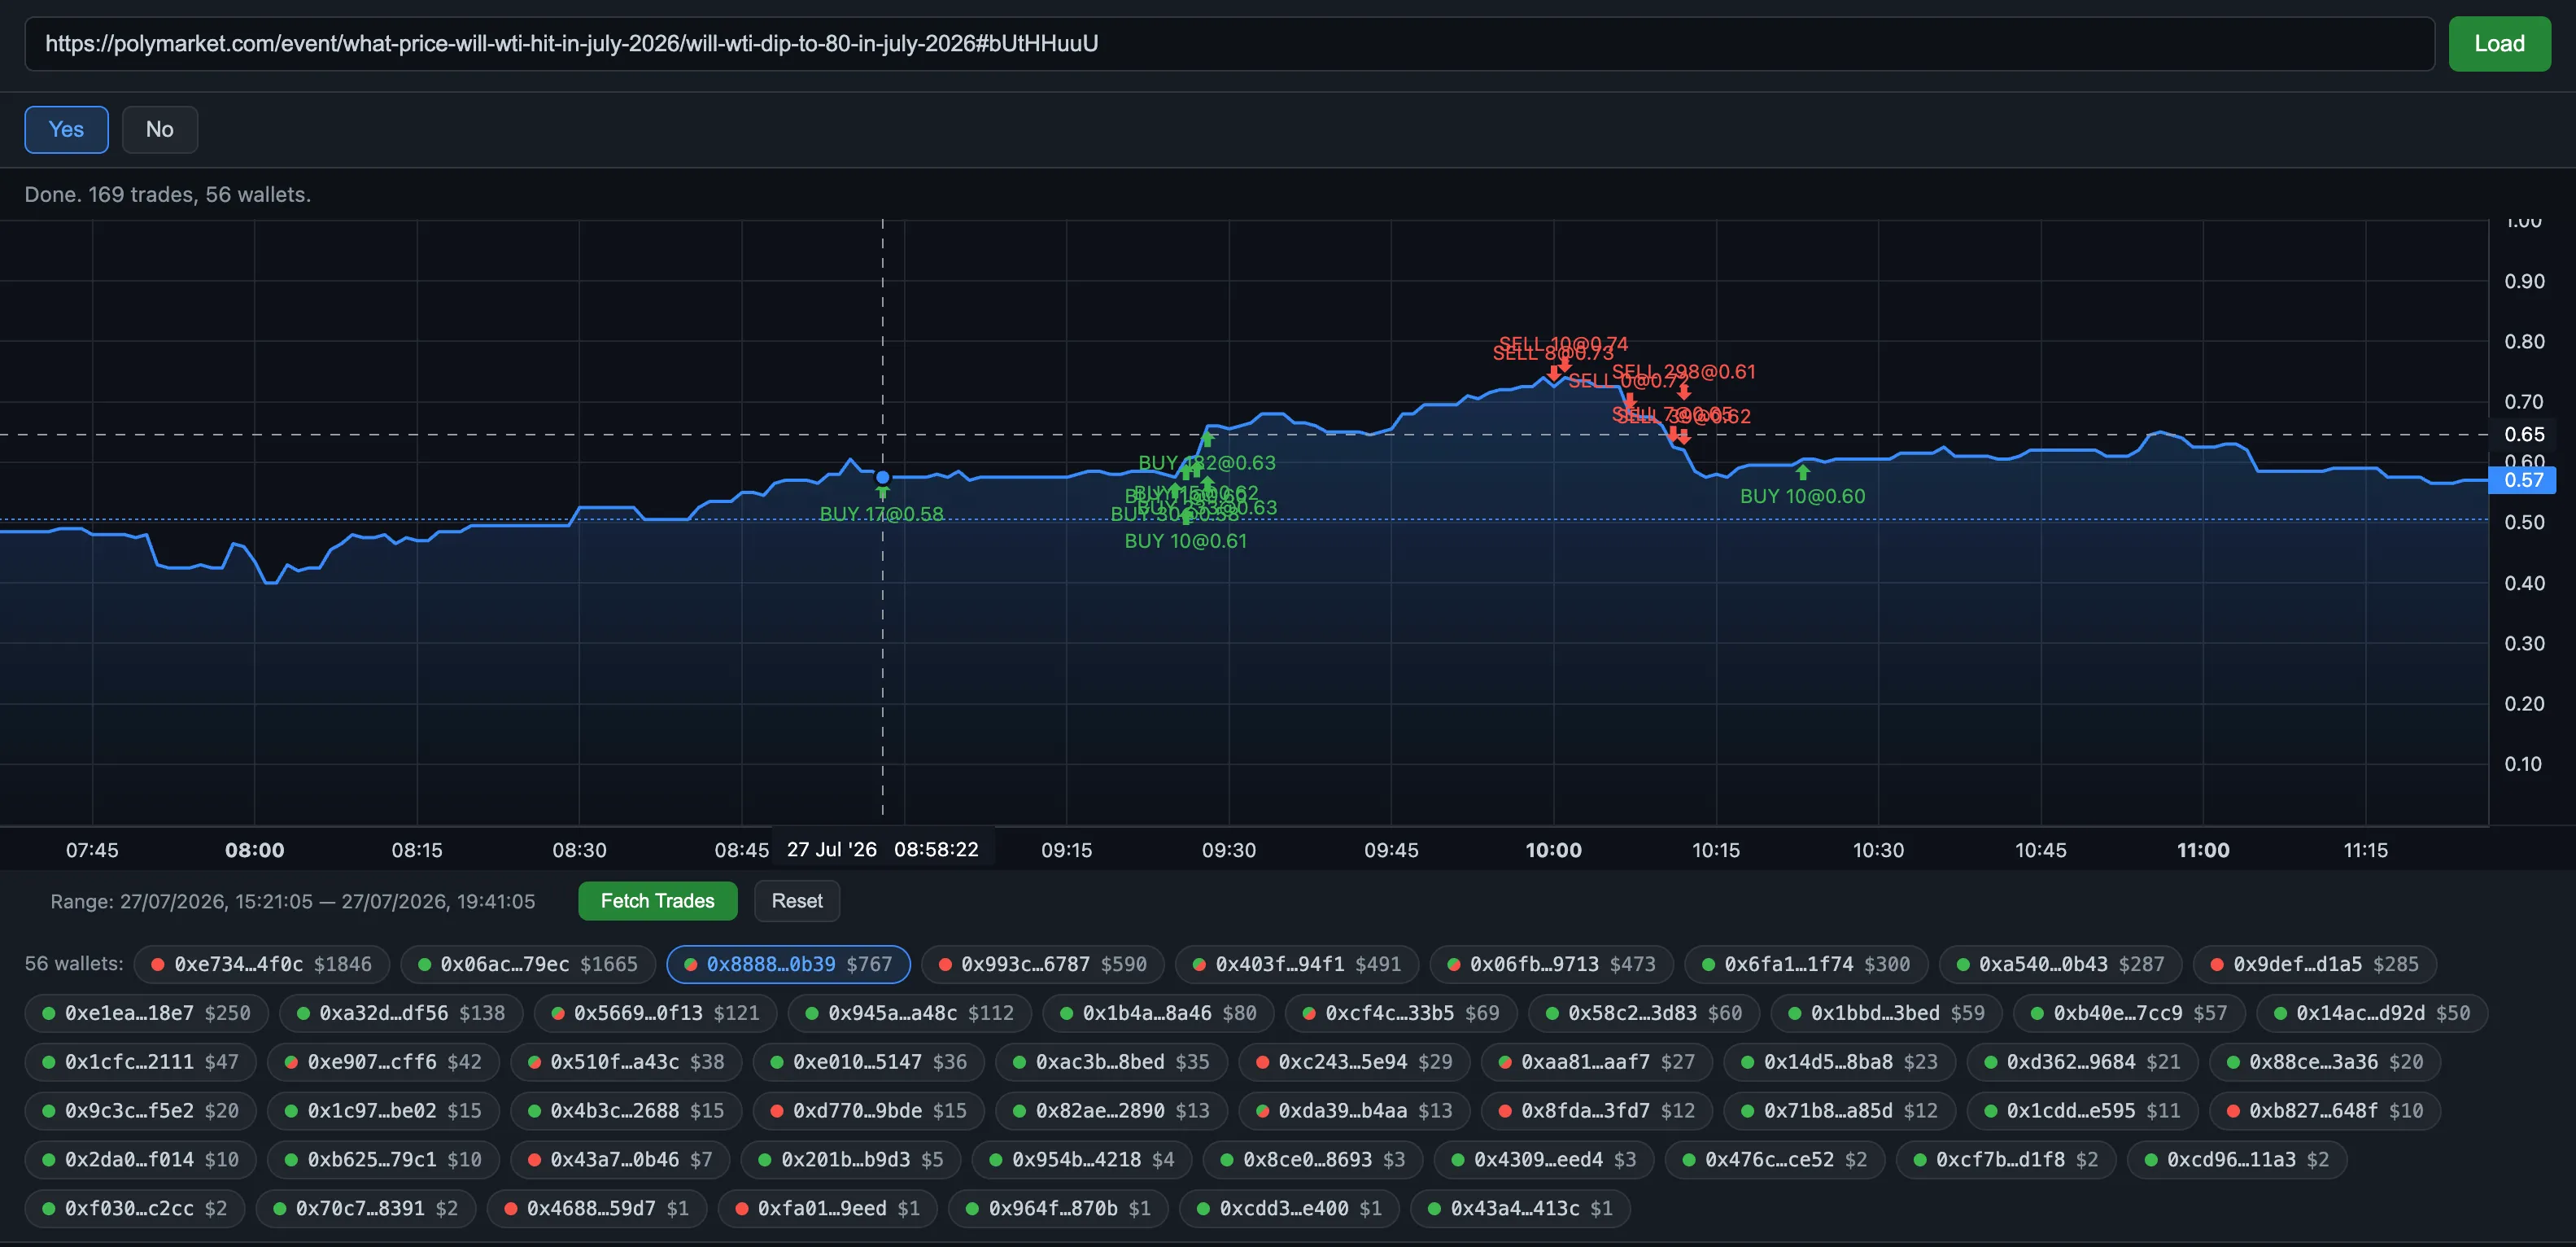Select wallet 0x4b3c…2688 $15 chip
The image size is (2576, 1247).
point(626,1111)
